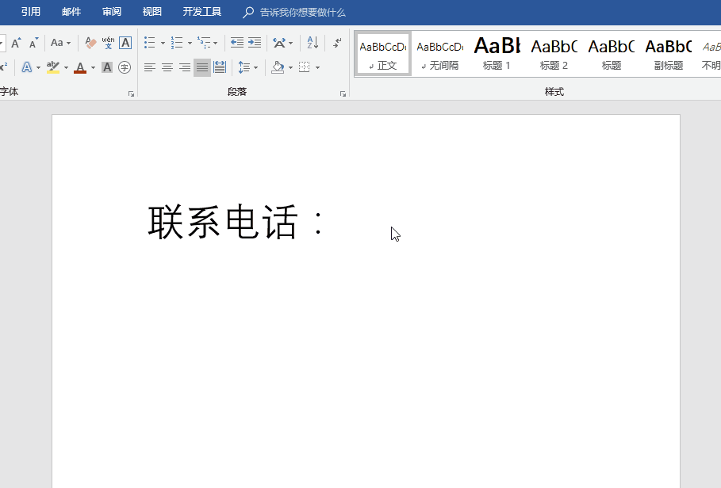Open the change case (Aa) dropdown
The image size is (721, 488).
(x=61, y=43)
